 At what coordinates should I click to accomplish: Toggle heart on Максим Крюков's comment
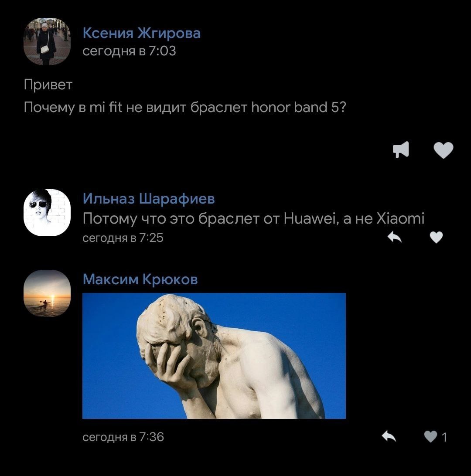(430, 436)
